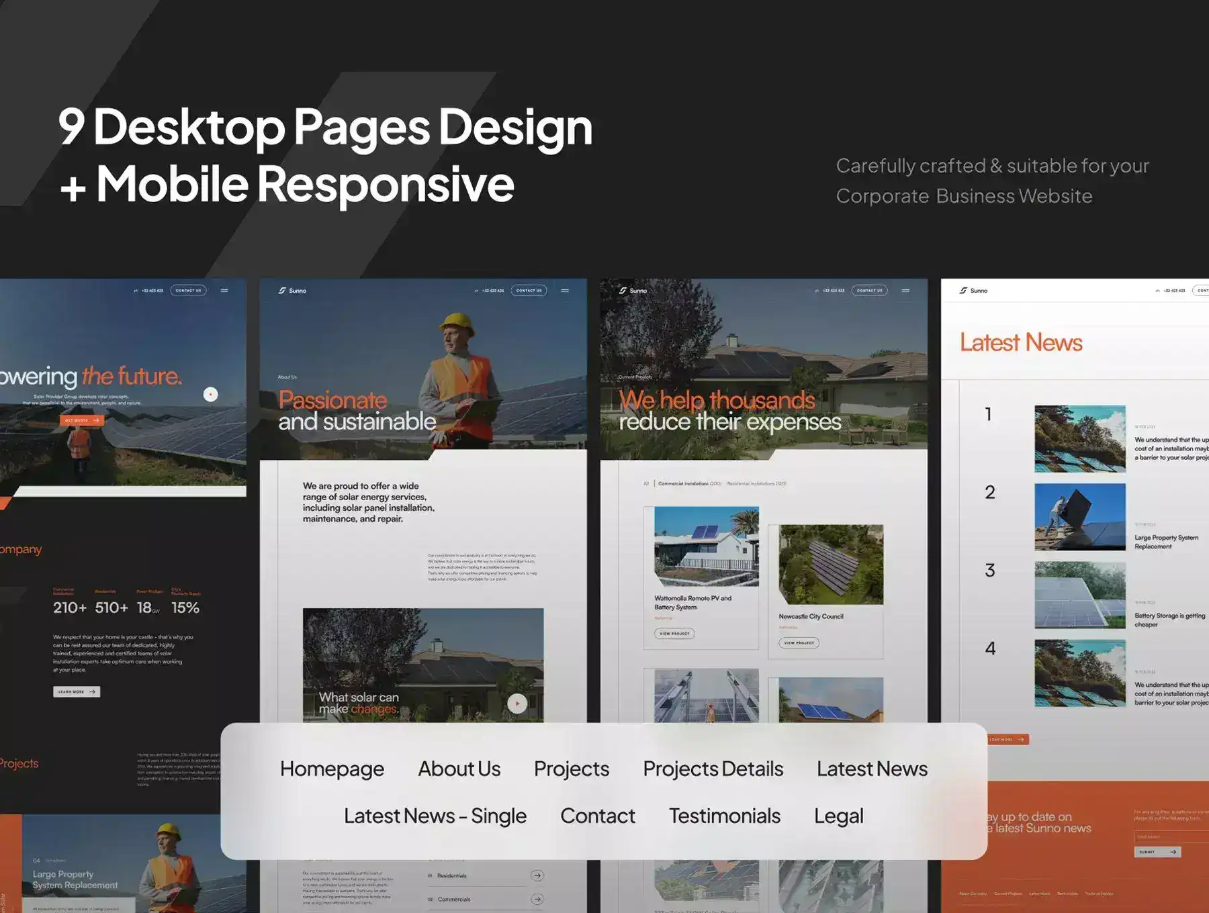Image resolution: width=1209 pixels, height=913 pixels.
Task: Click the arrow icon beside Commercials
Action: 537,899
